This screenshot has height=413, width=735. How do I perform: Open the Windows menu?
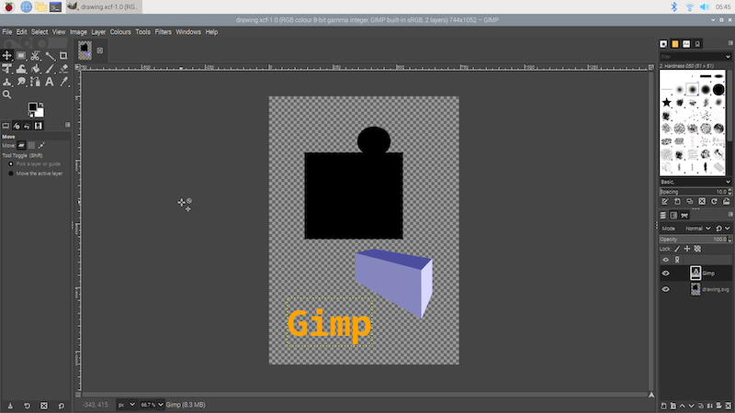coord(188,32)
